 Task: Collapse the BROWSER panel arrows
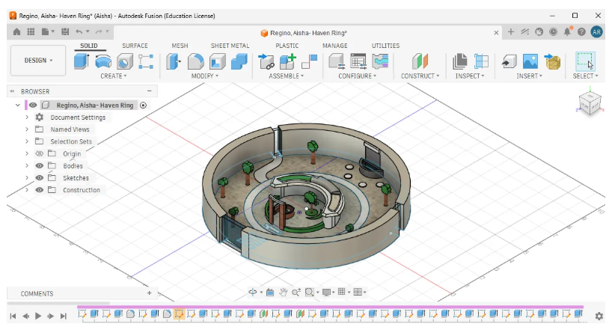coord(12,91)
